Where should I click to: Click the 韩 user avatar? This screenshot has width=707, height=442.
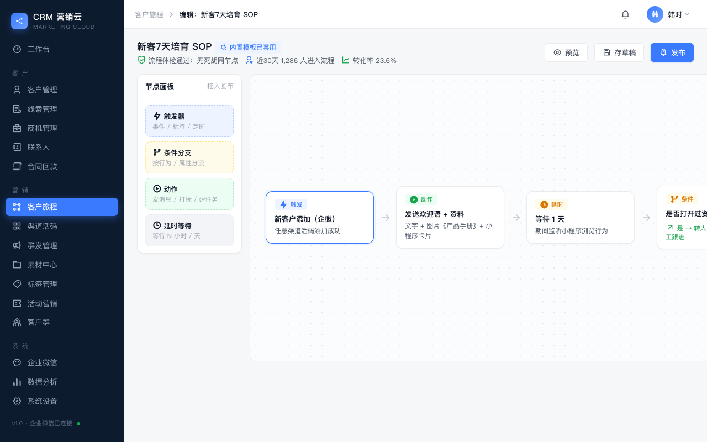pos(655,14)
